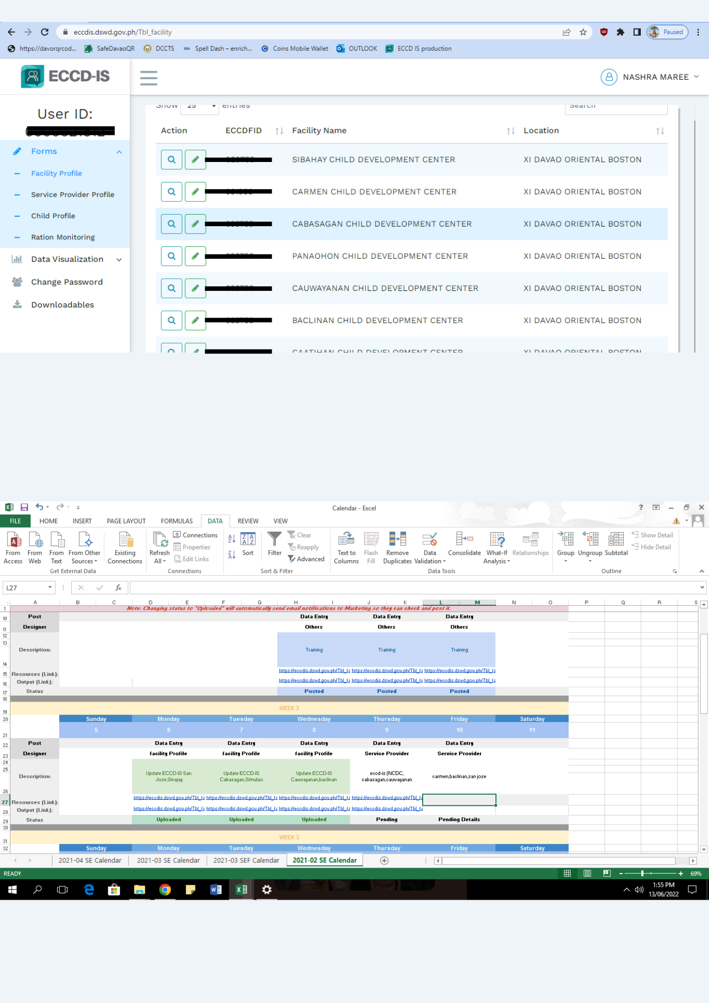The height and width of the screenshot is (1003, 709).
Task: Open File Explorer from taskbar
Action: [139, 890]
